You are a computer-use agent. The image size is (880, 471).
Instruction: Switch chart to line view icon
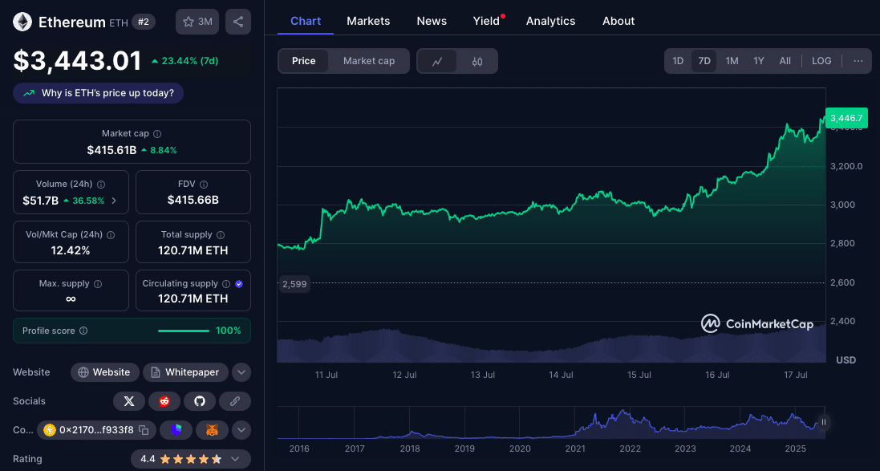437,61
